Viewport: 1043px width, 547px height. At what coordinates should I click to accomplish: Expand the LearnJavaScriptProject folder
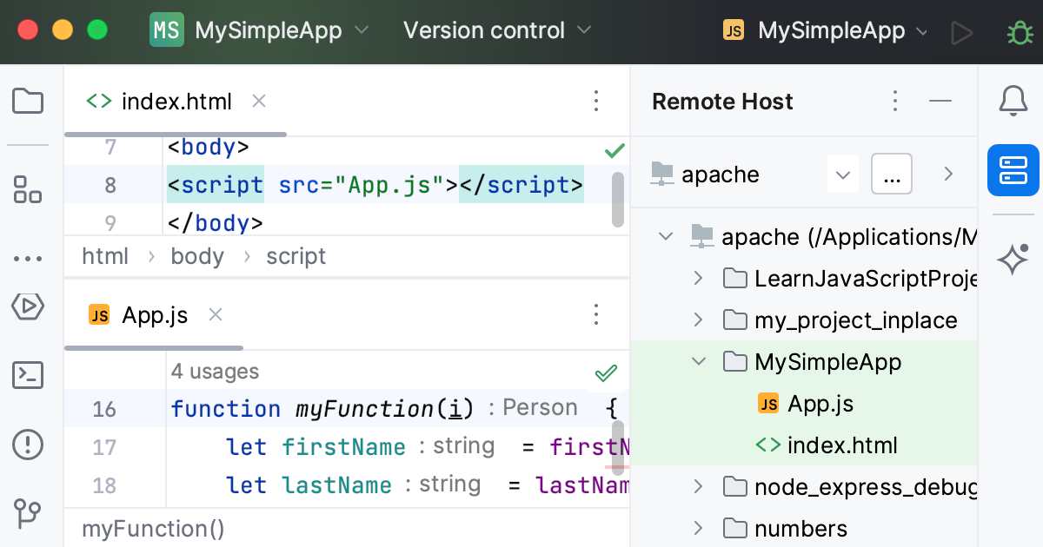pos(698,278)
